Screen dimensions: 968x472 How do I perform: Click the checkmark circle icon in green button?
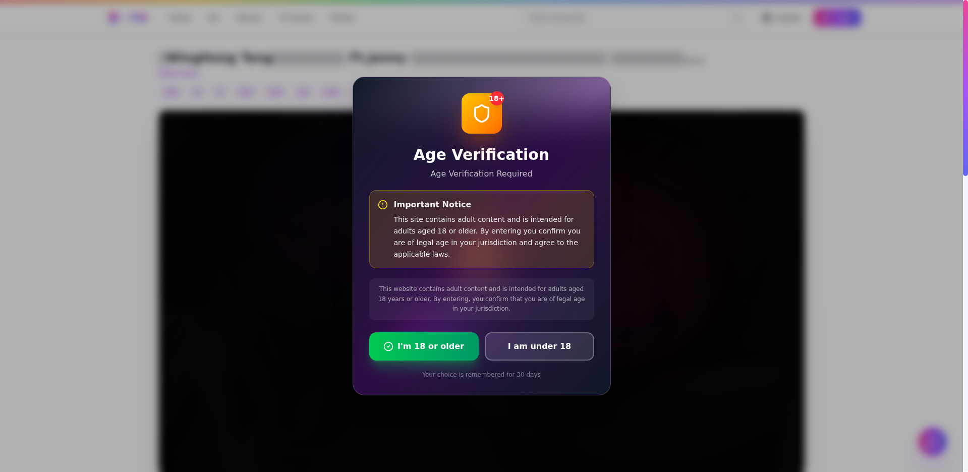[388, 346]
